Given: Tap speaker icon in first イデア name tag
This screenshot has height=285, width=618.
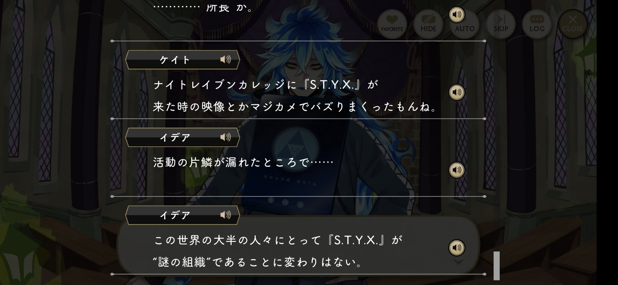Looking at the screenshot, I should pyautogui.click(x=226, y=137).
